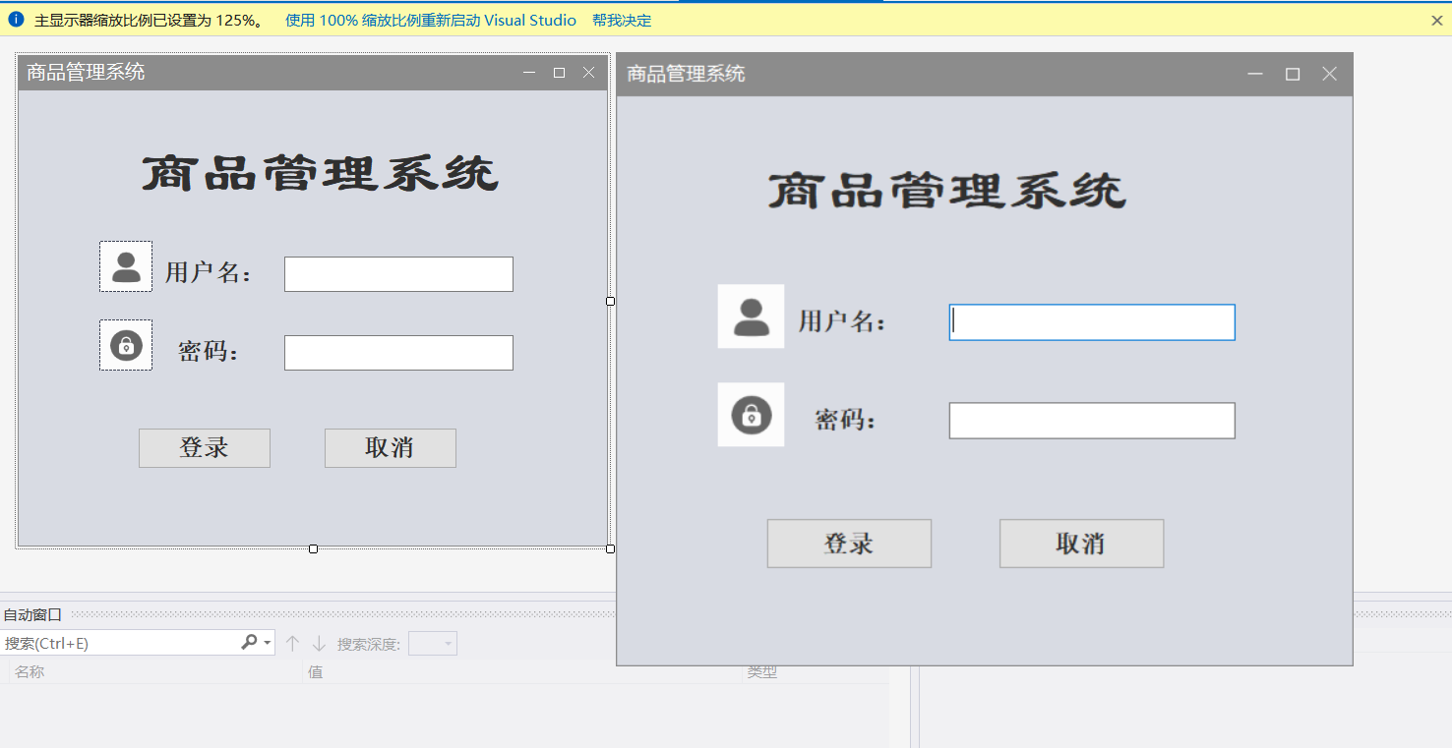This screenshot has height=748, width=1452.
Task: Click the 自动窗口 panel title
Action: [32, 614]
